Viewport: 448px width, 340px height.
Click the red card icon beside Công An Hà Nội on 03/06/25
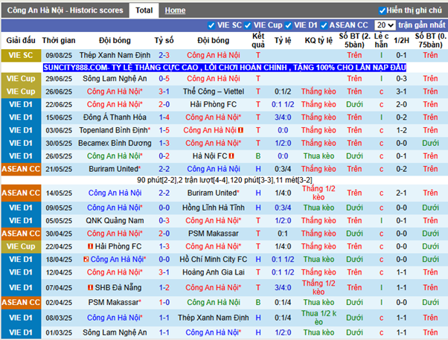coord(240,130)
